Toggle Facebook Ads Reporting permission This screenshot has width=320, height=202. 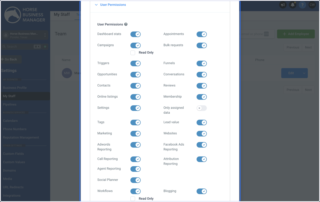pyautogui.click(x=202, y=145)
